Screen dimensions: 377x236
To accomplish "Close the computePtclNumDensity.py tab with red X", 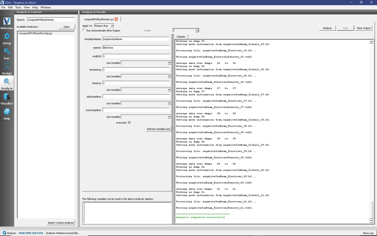I will coord(116,19).
